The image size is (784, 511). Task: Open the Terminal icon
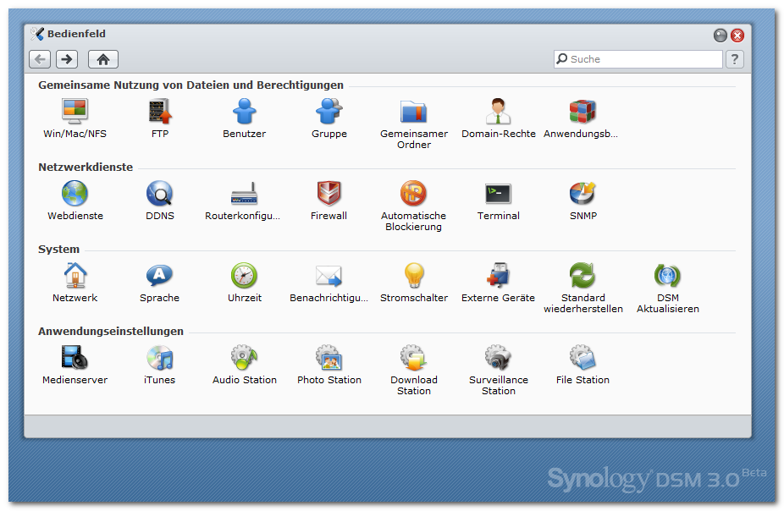498,194
